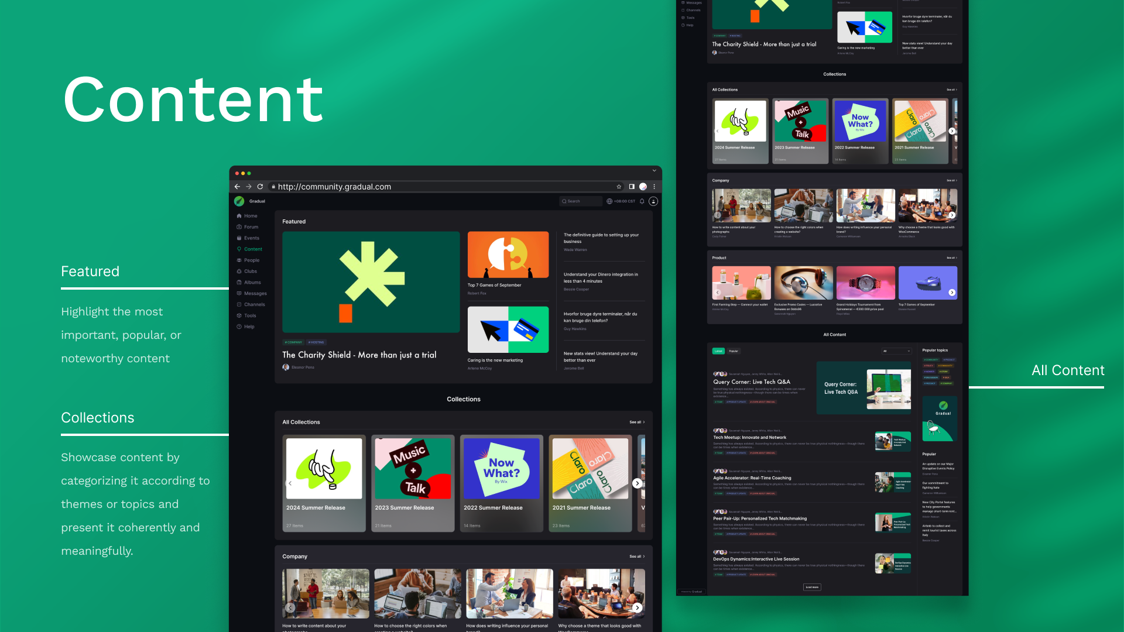Go back using browser arrow

click(x=237, y=187)
